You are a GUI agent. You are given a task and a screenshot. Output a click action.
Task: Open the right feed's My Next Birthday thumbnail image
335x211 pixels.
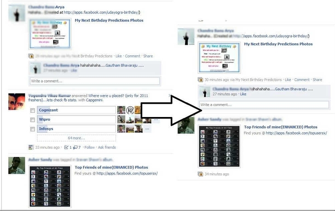click(219, 57)
